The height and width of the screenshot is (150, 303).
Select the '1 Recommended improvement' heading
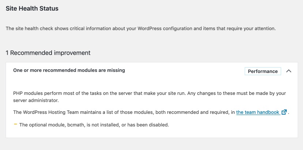pos(48,53)
